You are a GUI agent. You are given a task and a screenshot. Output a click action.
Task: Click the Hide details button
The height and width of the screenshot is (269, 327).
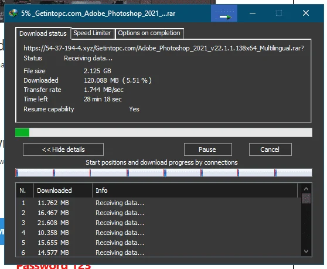(63, 149)
